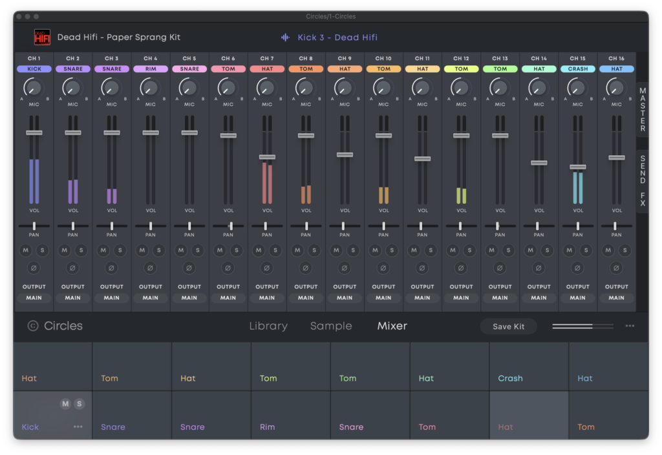Open CH 13 output MAIN selector

tap(500, 298)
